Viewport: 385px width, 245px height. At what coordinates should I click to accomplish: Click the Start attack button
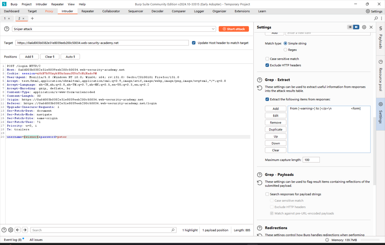tap(234, 29)
